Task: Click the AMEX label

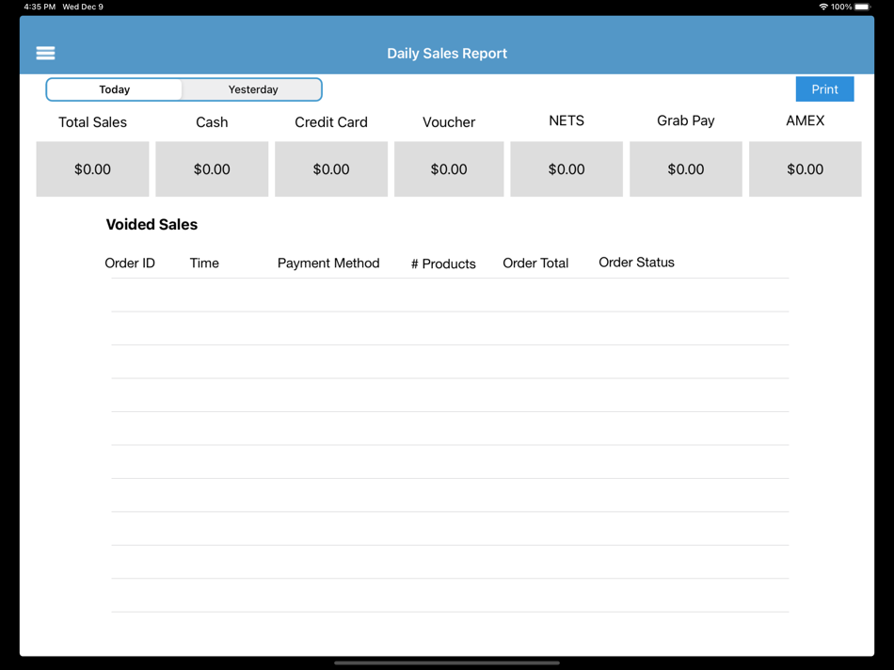Action: click(805, 120)
